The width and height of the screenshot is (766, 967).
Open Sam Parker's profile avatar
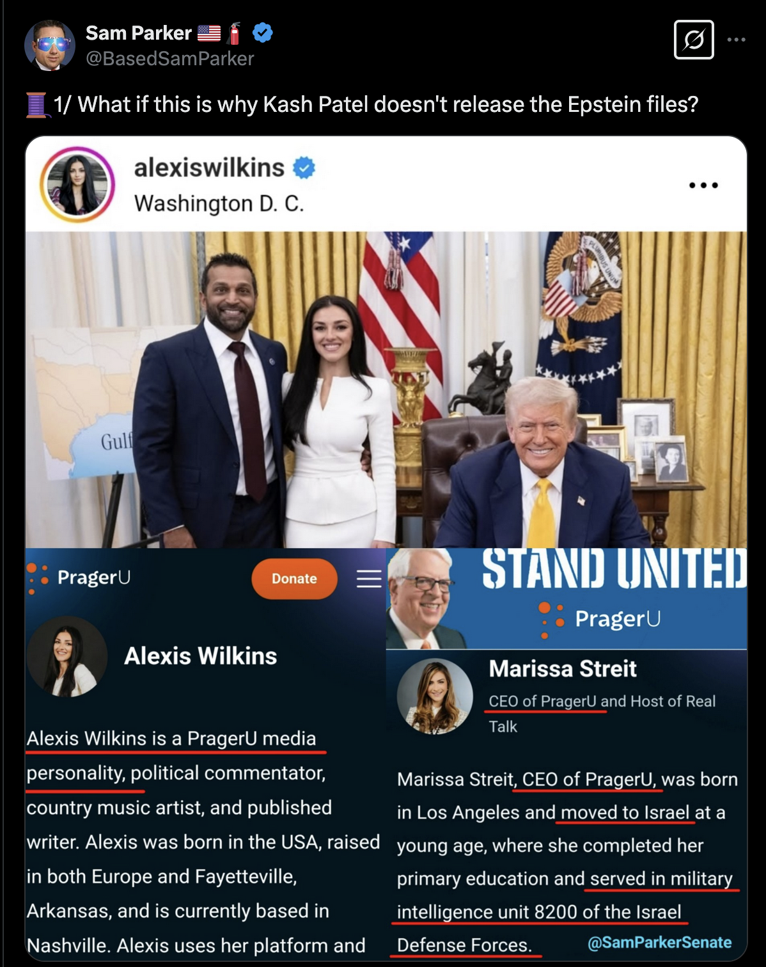click(x=50, y=45)
